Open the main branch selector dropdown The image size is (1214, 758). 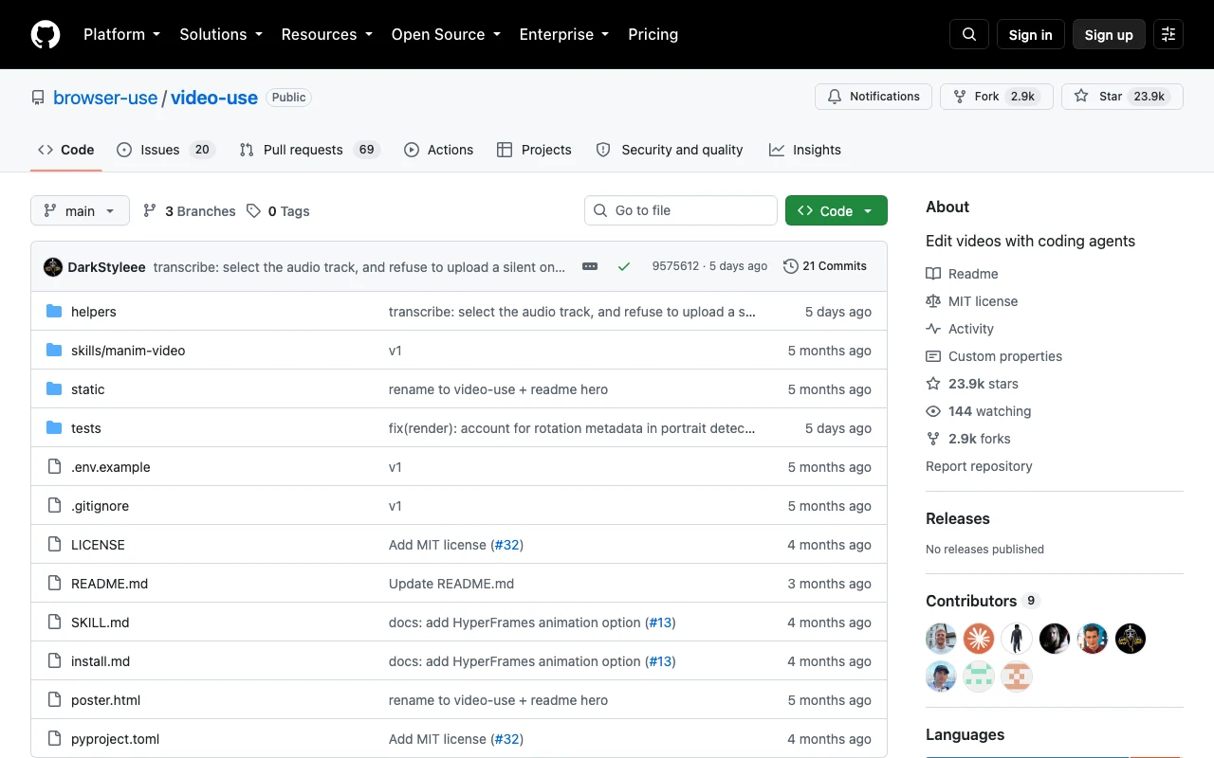click(80, 211)
